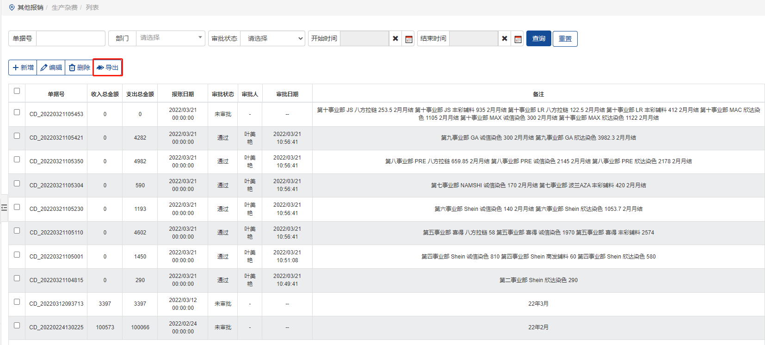Click the calendar icon beside 开始时间

409,39
